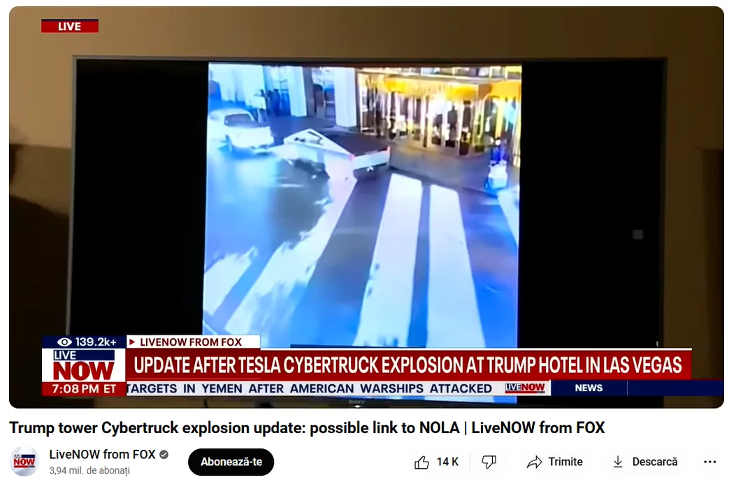729x489 pixels.
Task: Click the NEWS label on ticker bar
Action: 589,388
